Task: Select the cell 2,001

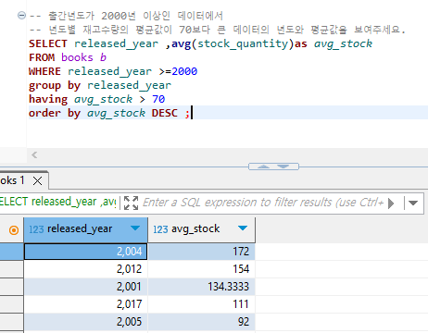Action: [x=86, y=287]
